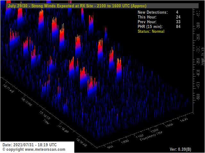Click the PHR value 84
The image size is (205, 153).
(x=178, y=26)
